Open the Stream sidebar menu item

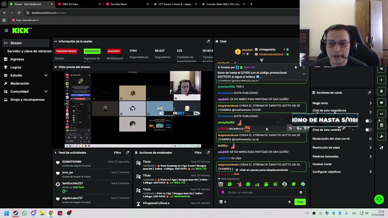click(x=26, y=43)
